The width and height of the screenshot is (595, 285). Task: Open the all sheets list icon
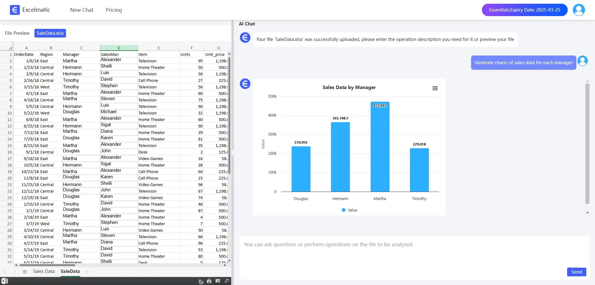(x=25, y=272)
